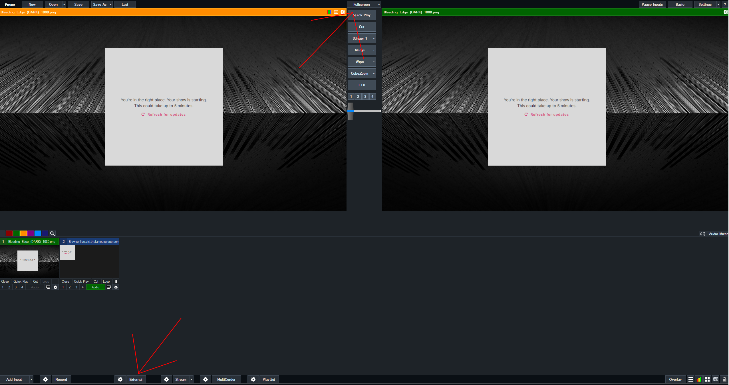Click the Save As menu button
The width and height of the screenshot is (729, 385).
[x=100, y=5]
